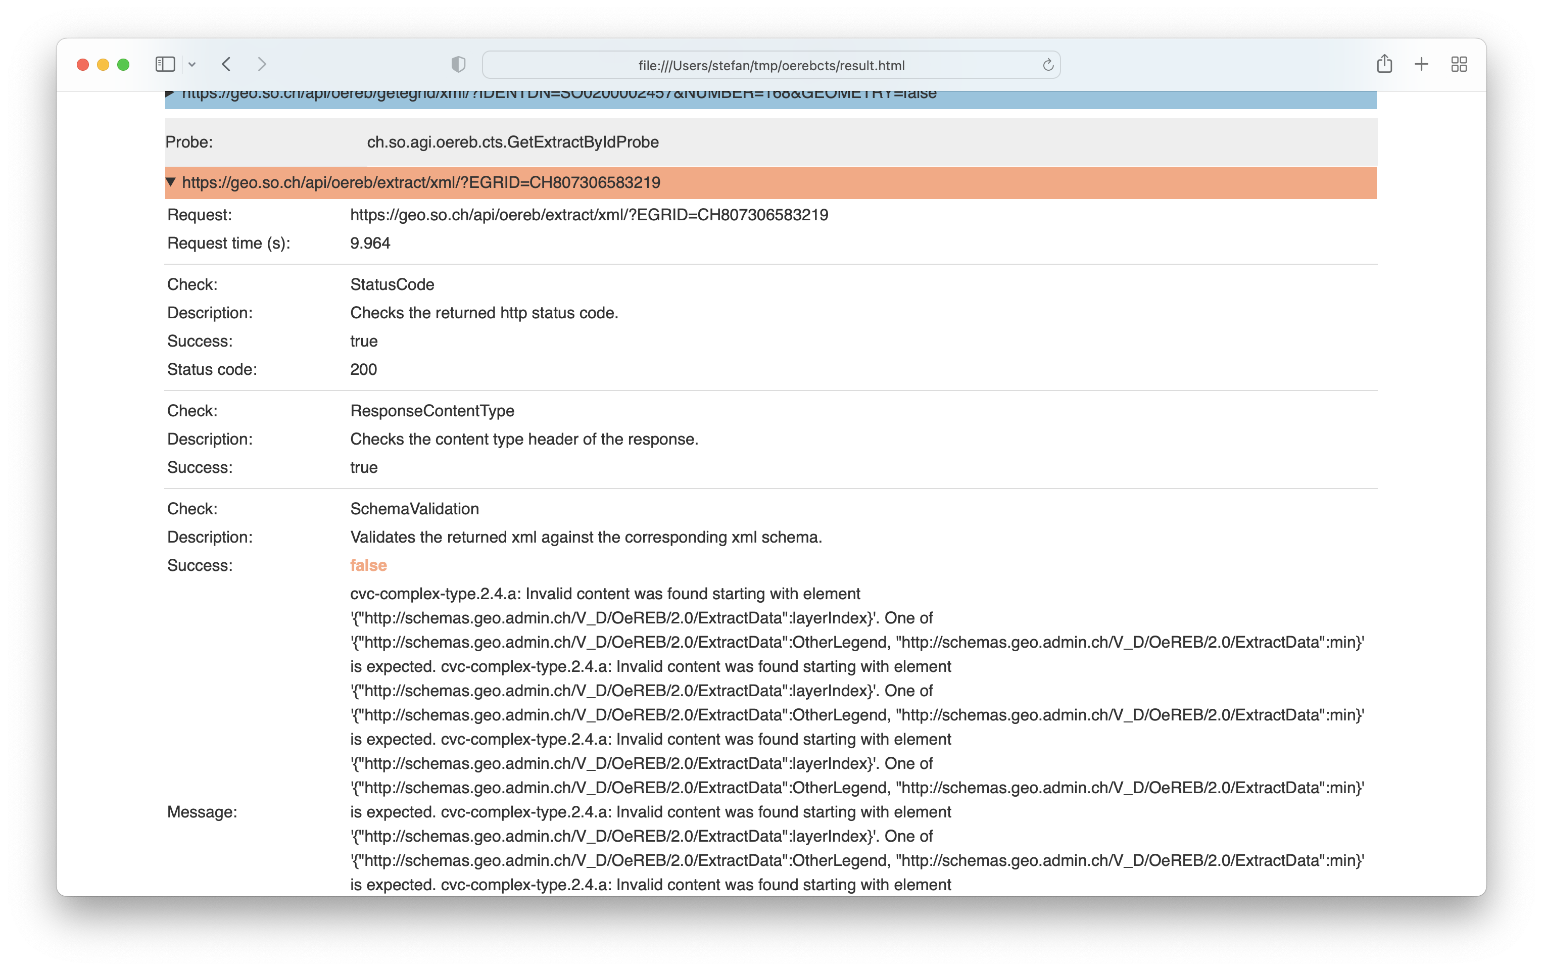
Task: Select the text 'Checks the returned http status code.'
Action: (x=484, y=313)
